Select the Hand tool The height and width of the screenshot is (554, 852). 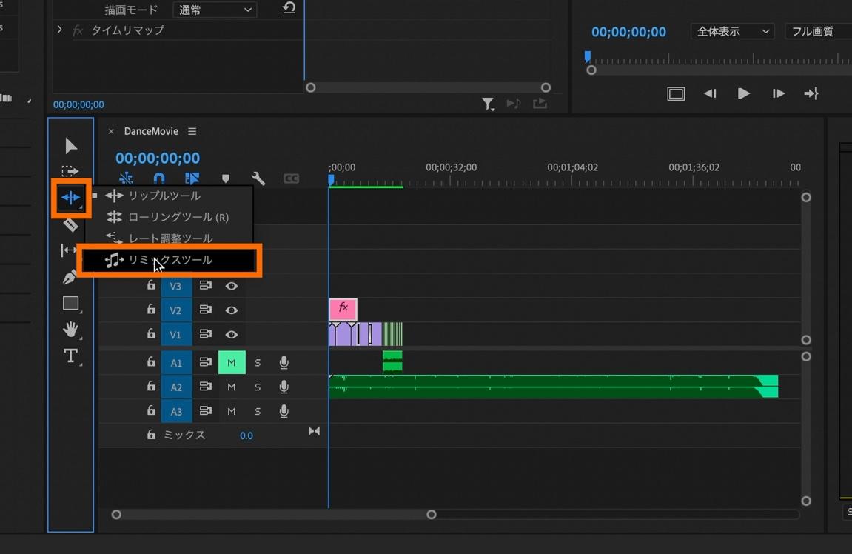click(x=70, y=329)
